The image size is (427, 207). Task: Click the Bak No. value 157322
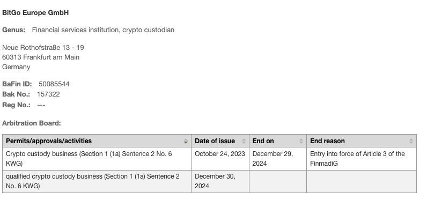[x=48, y=94]
